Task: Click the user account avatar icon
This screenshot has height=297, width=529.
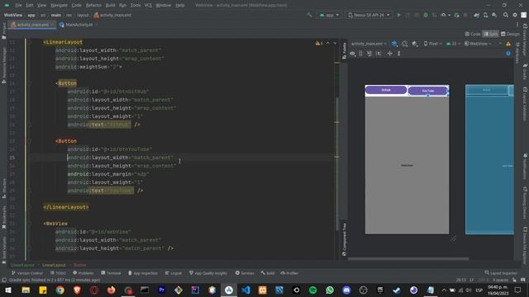Action: 523,15
